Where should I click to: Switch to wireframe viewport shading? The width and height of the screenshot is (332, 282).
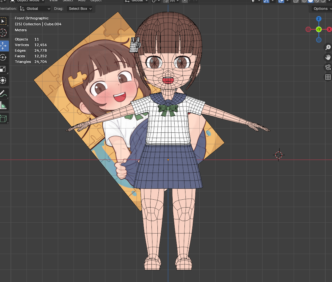(304, 1)
